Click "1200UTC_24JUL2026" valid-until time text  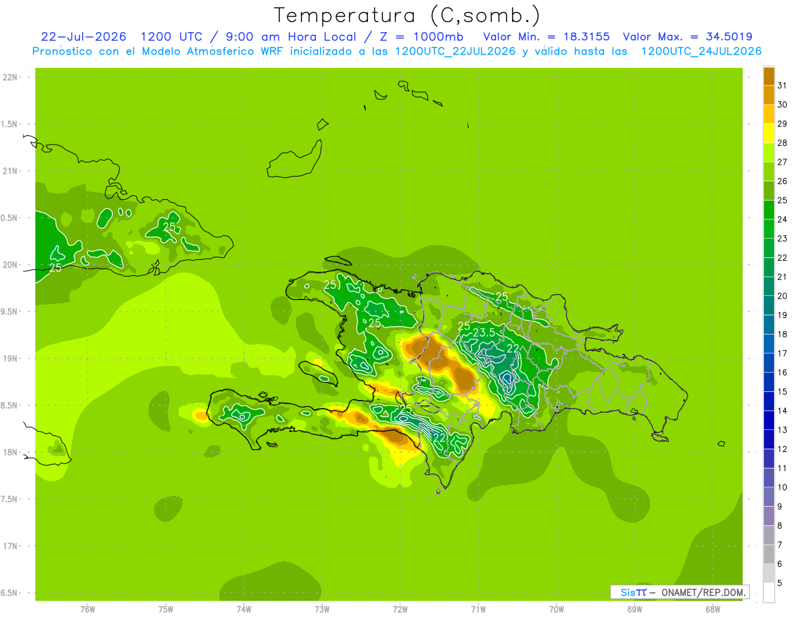pyautogui.click(x=701, y=51)
